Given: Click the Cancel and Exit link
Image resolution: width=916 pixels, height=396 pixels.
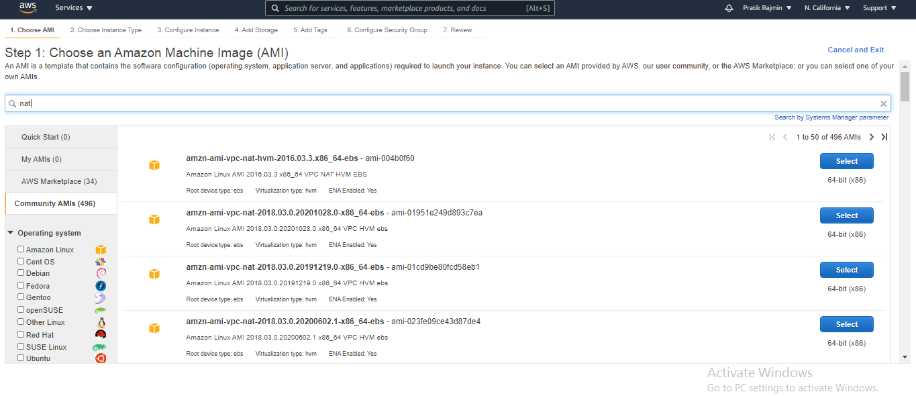Looking at the screenshot, I should click(856, 50).
